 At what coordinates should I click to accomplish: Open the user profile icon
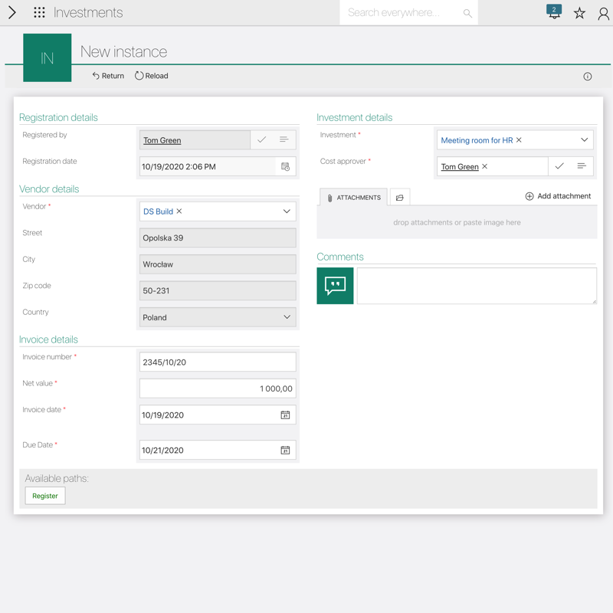point(603,13)
